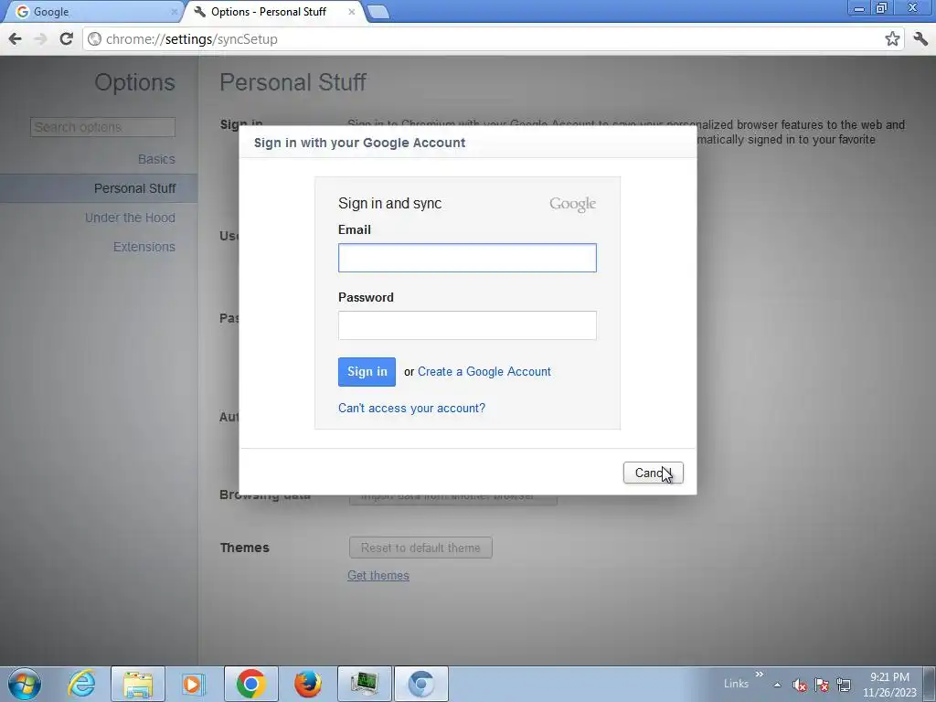
Task: Click the browser back arrow
Action: (x=16, y=39)
